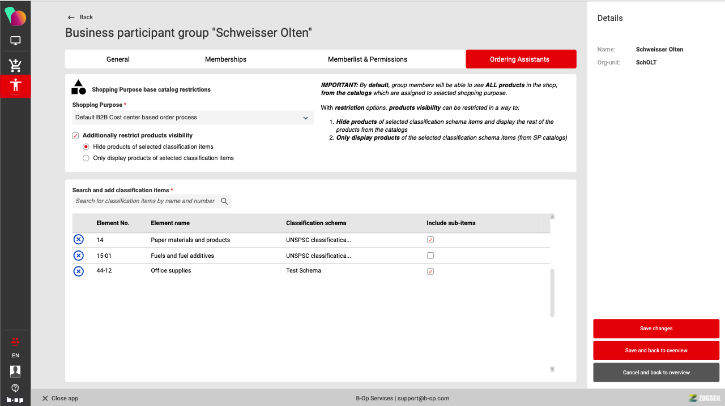725x406 pixels.
Task: Switch to the Memberships tab
Action: point(225,59)
